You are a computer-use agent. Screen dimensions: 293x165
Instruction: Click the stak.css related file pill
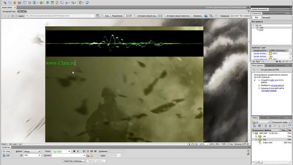[x=22, y=11]
